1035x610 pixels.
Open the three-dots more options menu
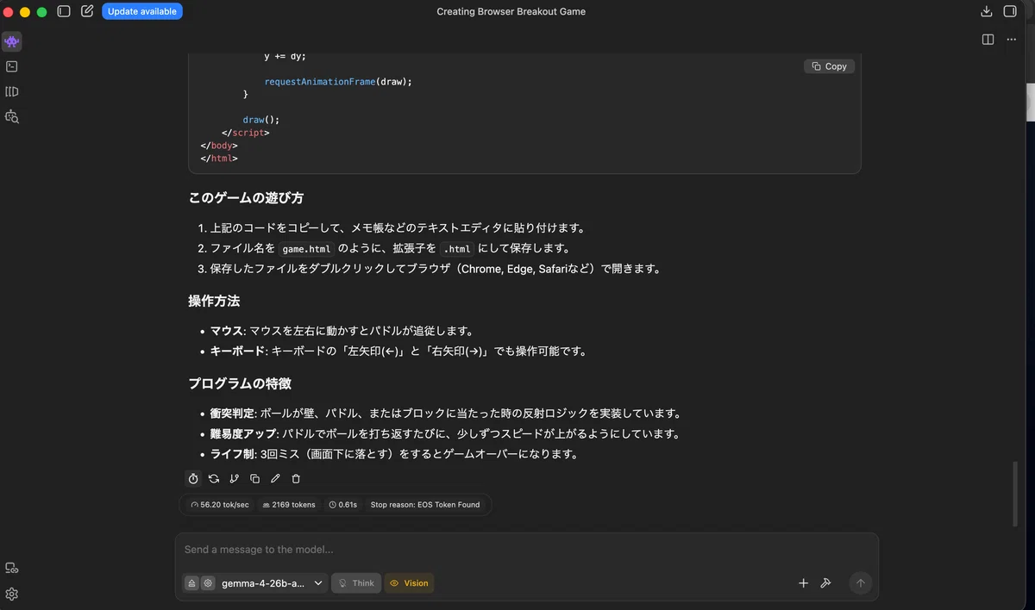(1011, 40)
